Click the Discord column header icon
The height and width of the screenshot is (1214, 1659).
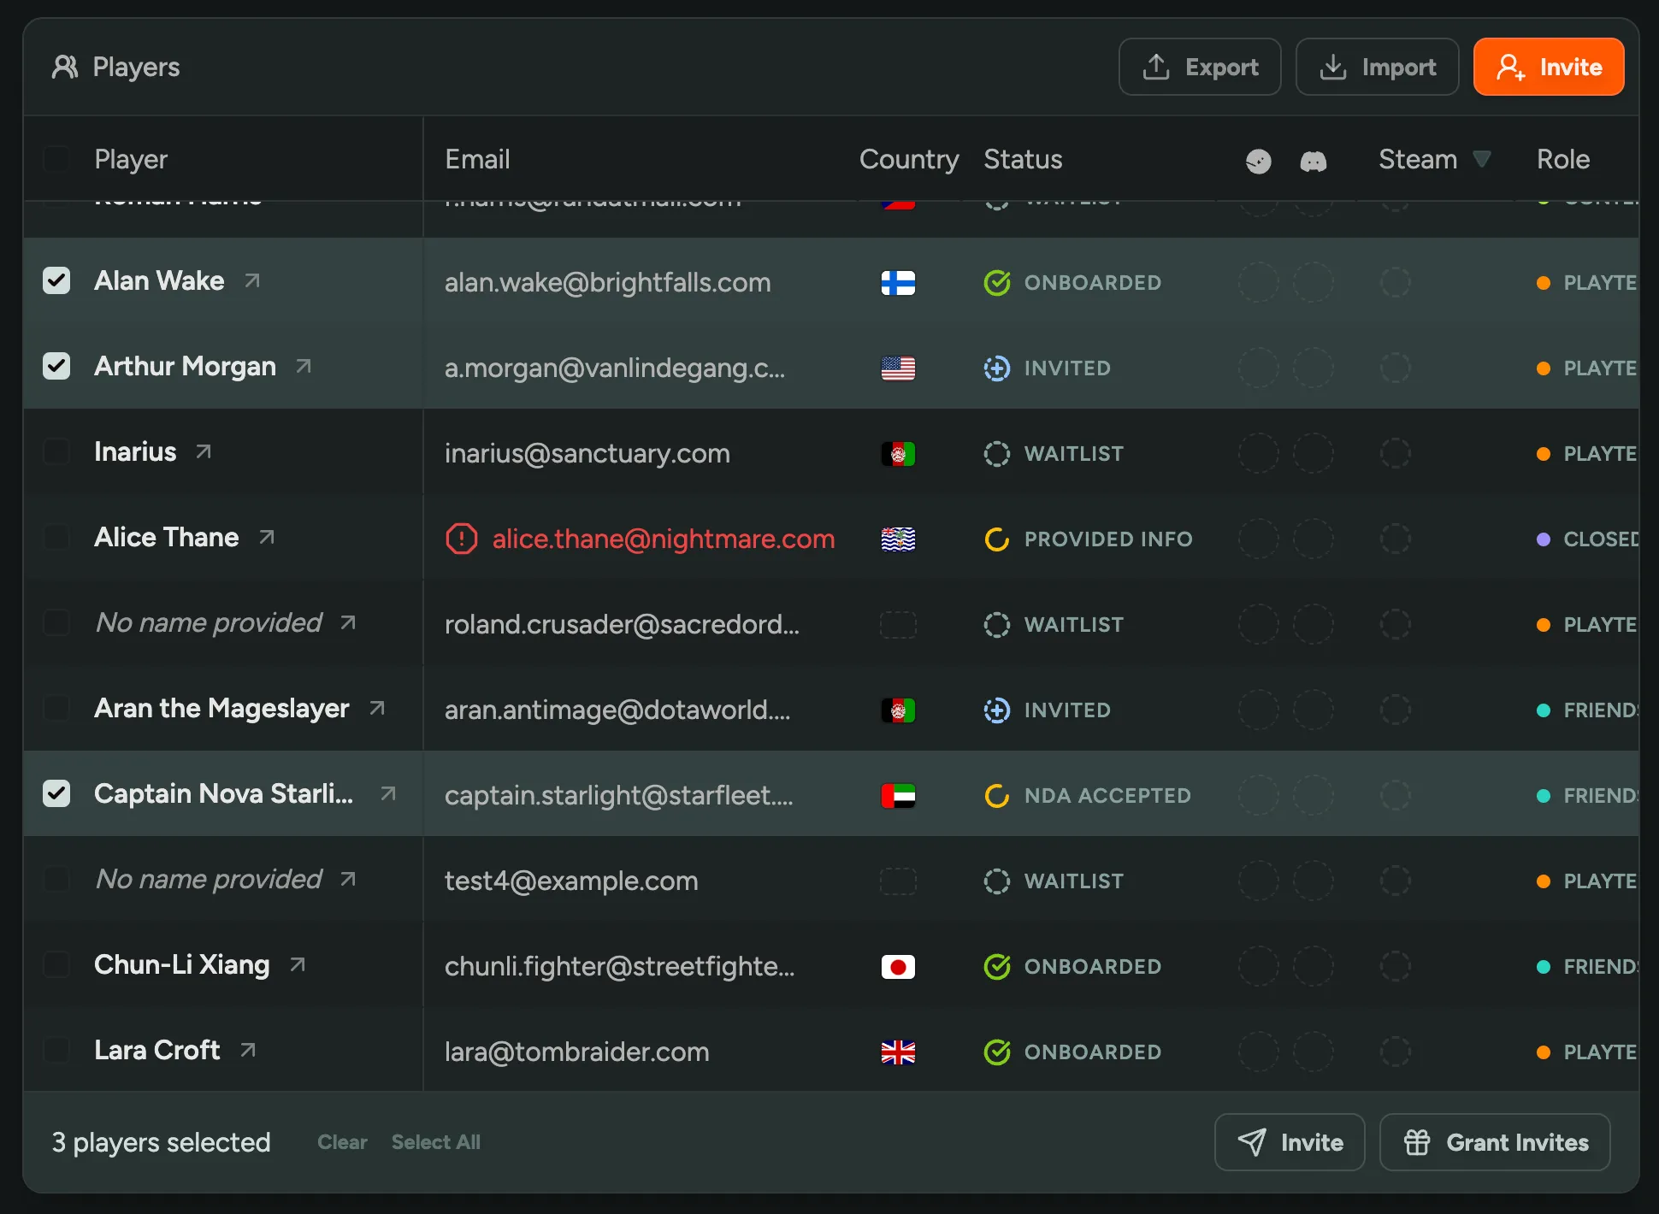1313,161
